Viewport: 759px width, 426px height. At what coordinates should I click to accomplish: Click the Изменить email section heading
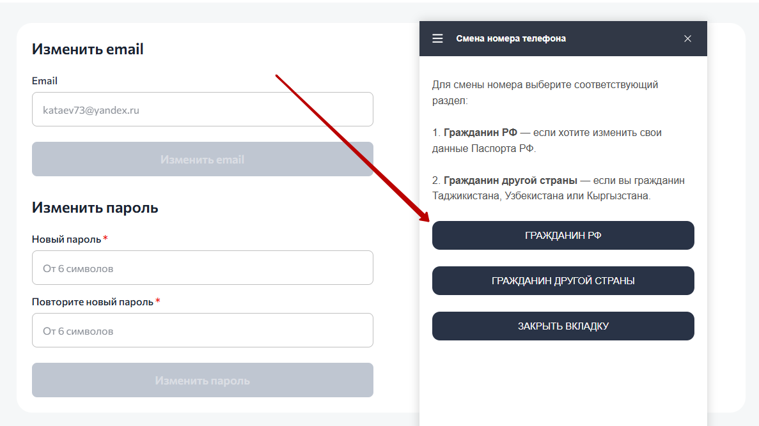pyautogui.click(x=88, y=49)
